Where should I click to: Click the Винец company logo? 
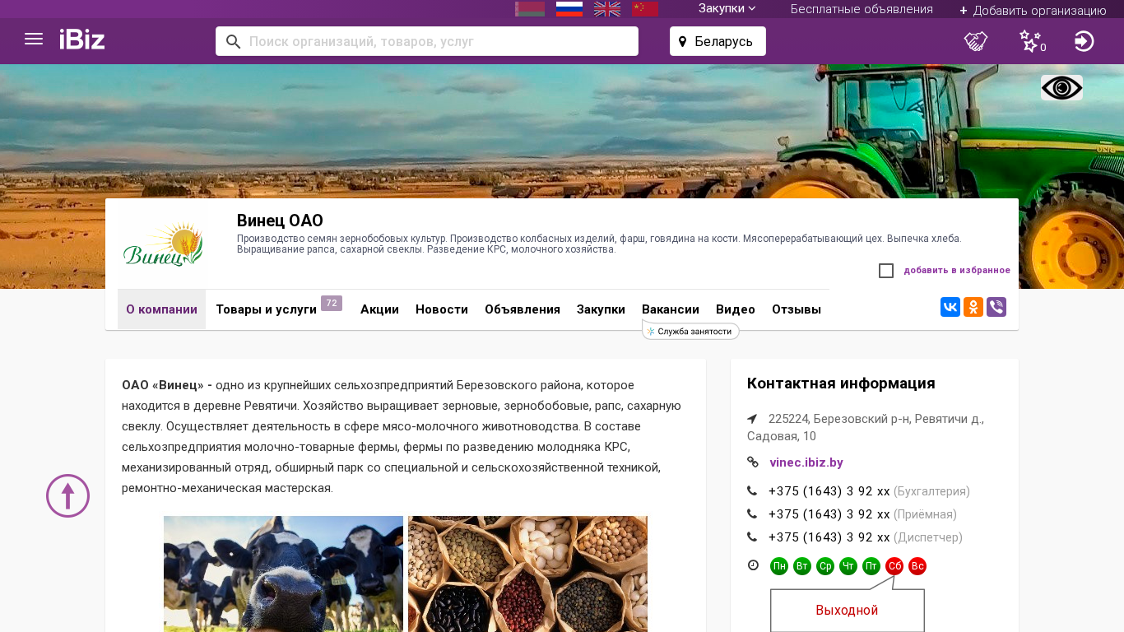(x=163, y=244)
